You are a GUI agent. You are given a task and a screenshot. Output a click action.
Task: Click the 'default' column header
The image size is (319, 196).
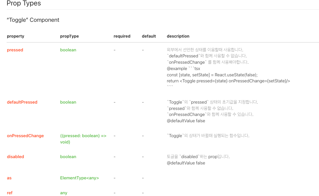click(149, 36)
